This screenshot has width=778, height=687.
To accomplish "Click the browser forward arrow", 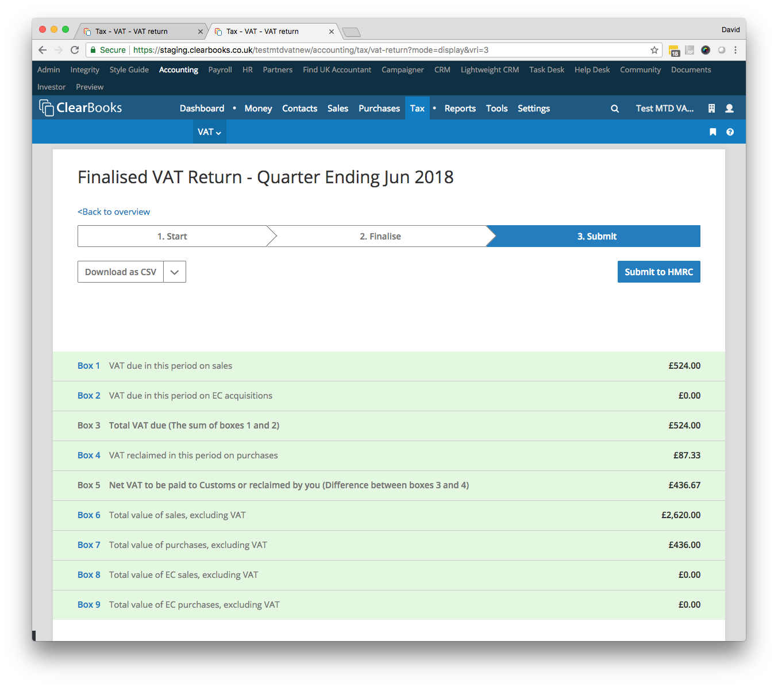I will pyautogui.click(x=58, y=50).
